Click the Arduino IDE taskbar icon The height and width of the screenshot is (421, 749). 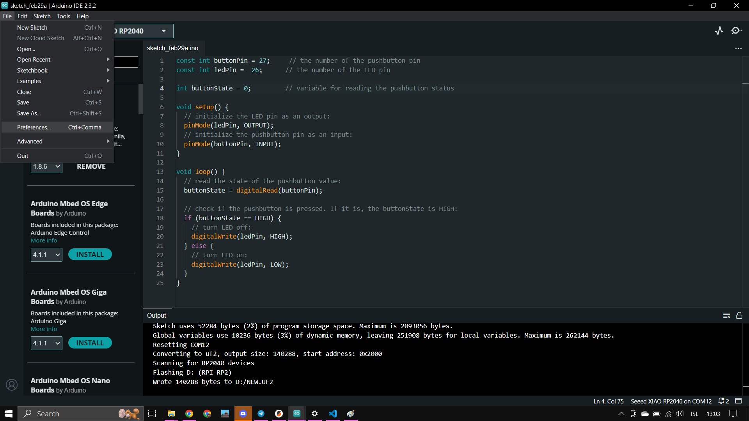(x=296, y=413)
